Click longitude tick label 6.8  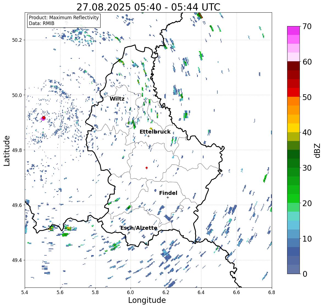[272, 292]
